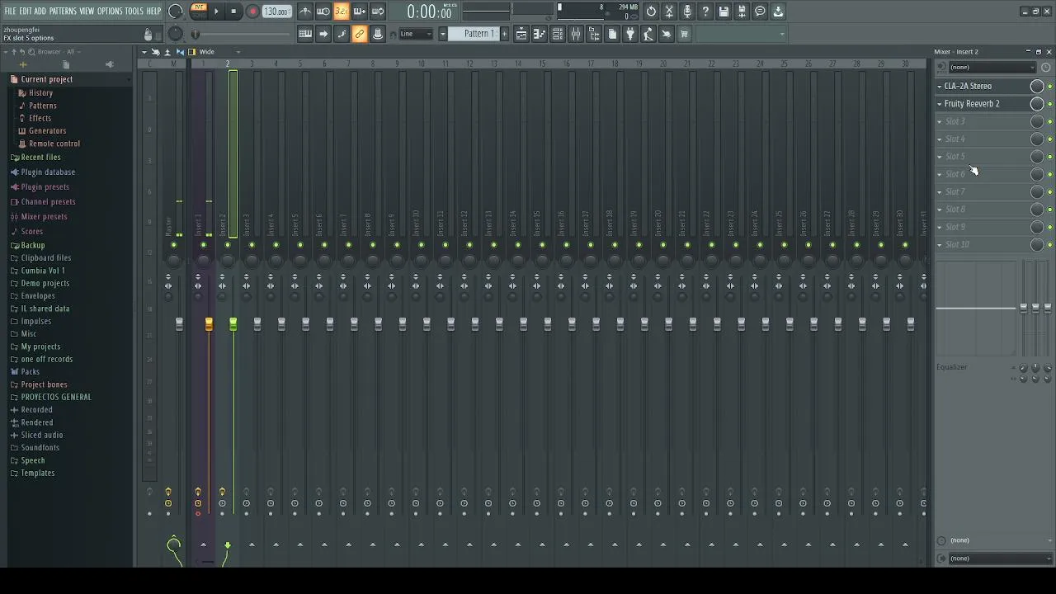
Task: Open the Mixer presets folder
Action: click(x=44, y=217)
